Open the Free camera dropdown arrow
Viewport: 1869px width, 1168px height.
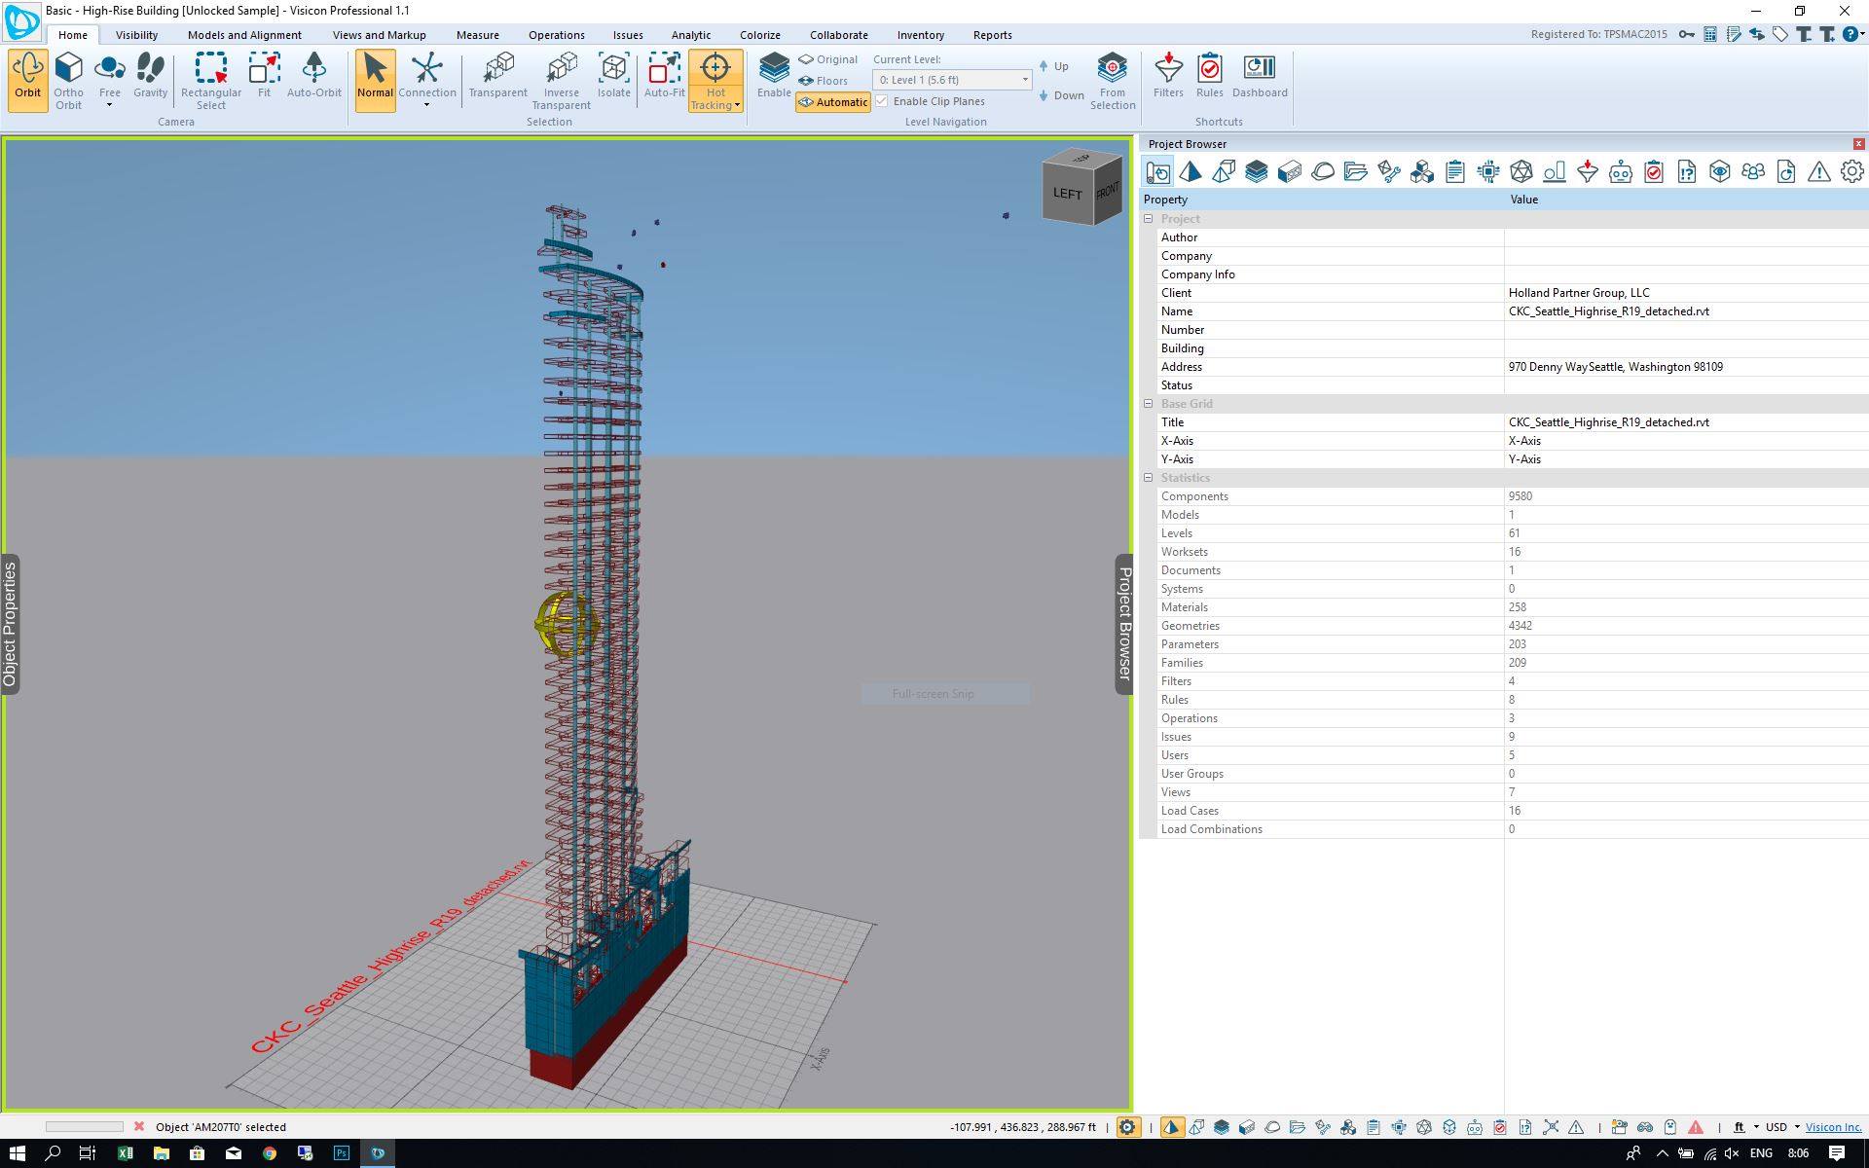109,105
